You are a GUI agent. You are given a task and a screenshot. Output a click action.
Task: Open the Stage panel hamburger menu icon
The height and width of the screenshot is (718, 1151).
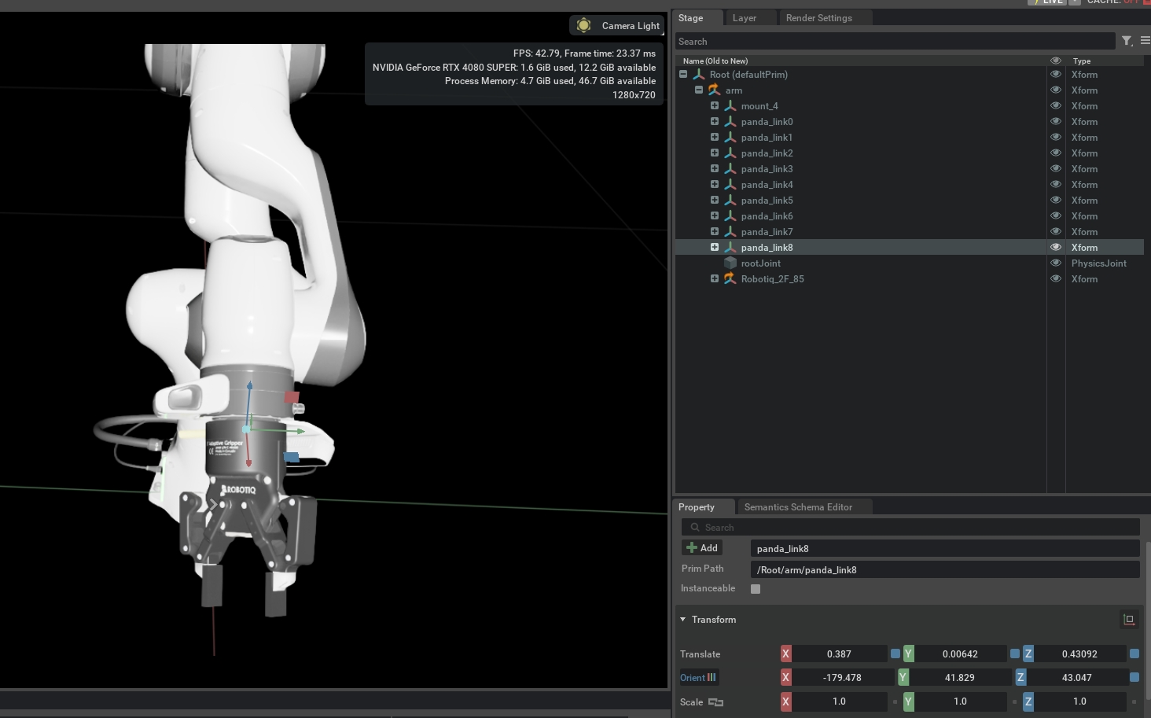1145,41
